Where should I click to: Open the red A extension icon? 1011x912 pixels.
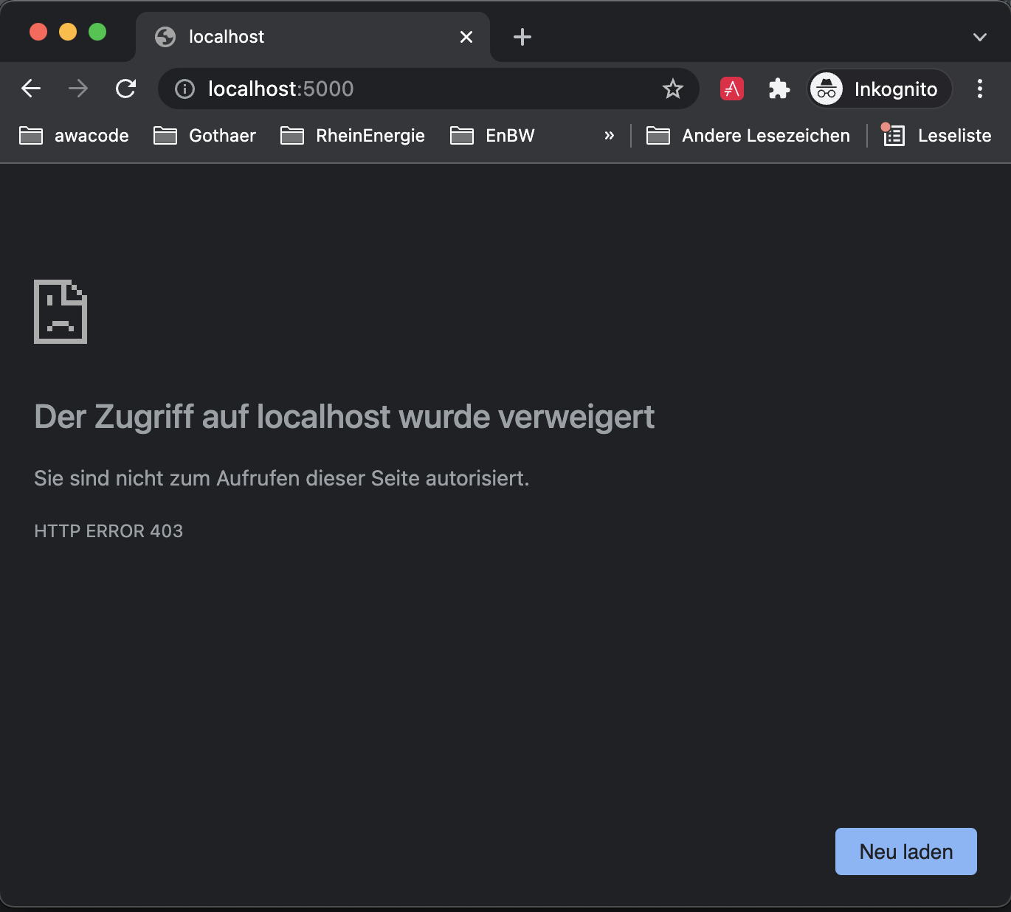731,89
